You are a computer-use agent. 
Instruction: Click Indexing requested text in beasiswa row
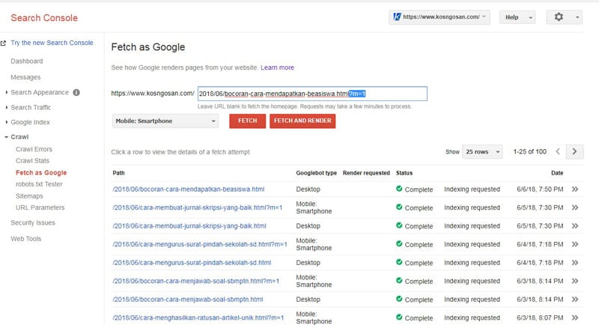pyautogui.click(x=472, y=189)
